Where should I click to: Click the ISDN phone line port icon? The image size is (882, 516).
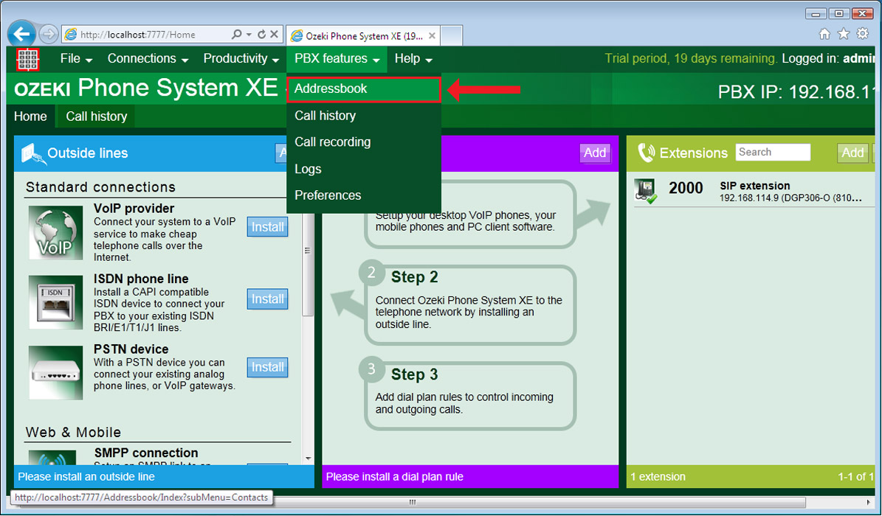point(55,302)
